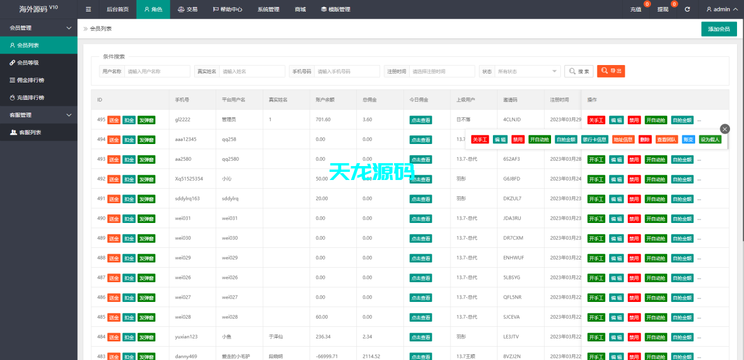Switch to the 角色 tab in top menu
This screenshot has height=360, width=744.
[x=153, y=9]
